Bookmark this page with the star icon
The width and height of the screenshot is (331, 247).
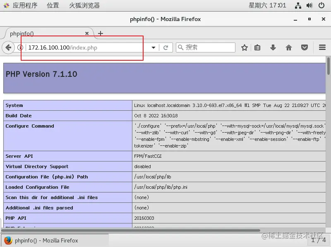(245, 47)
